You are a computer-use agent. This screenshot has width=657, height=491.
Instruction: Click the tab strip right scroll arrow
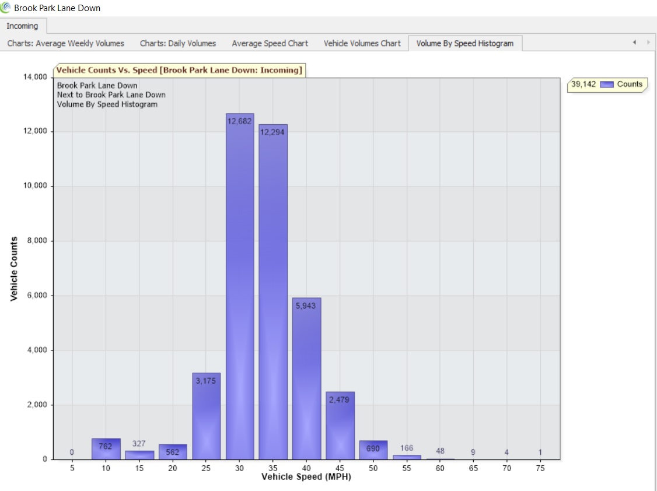point(648,42)
